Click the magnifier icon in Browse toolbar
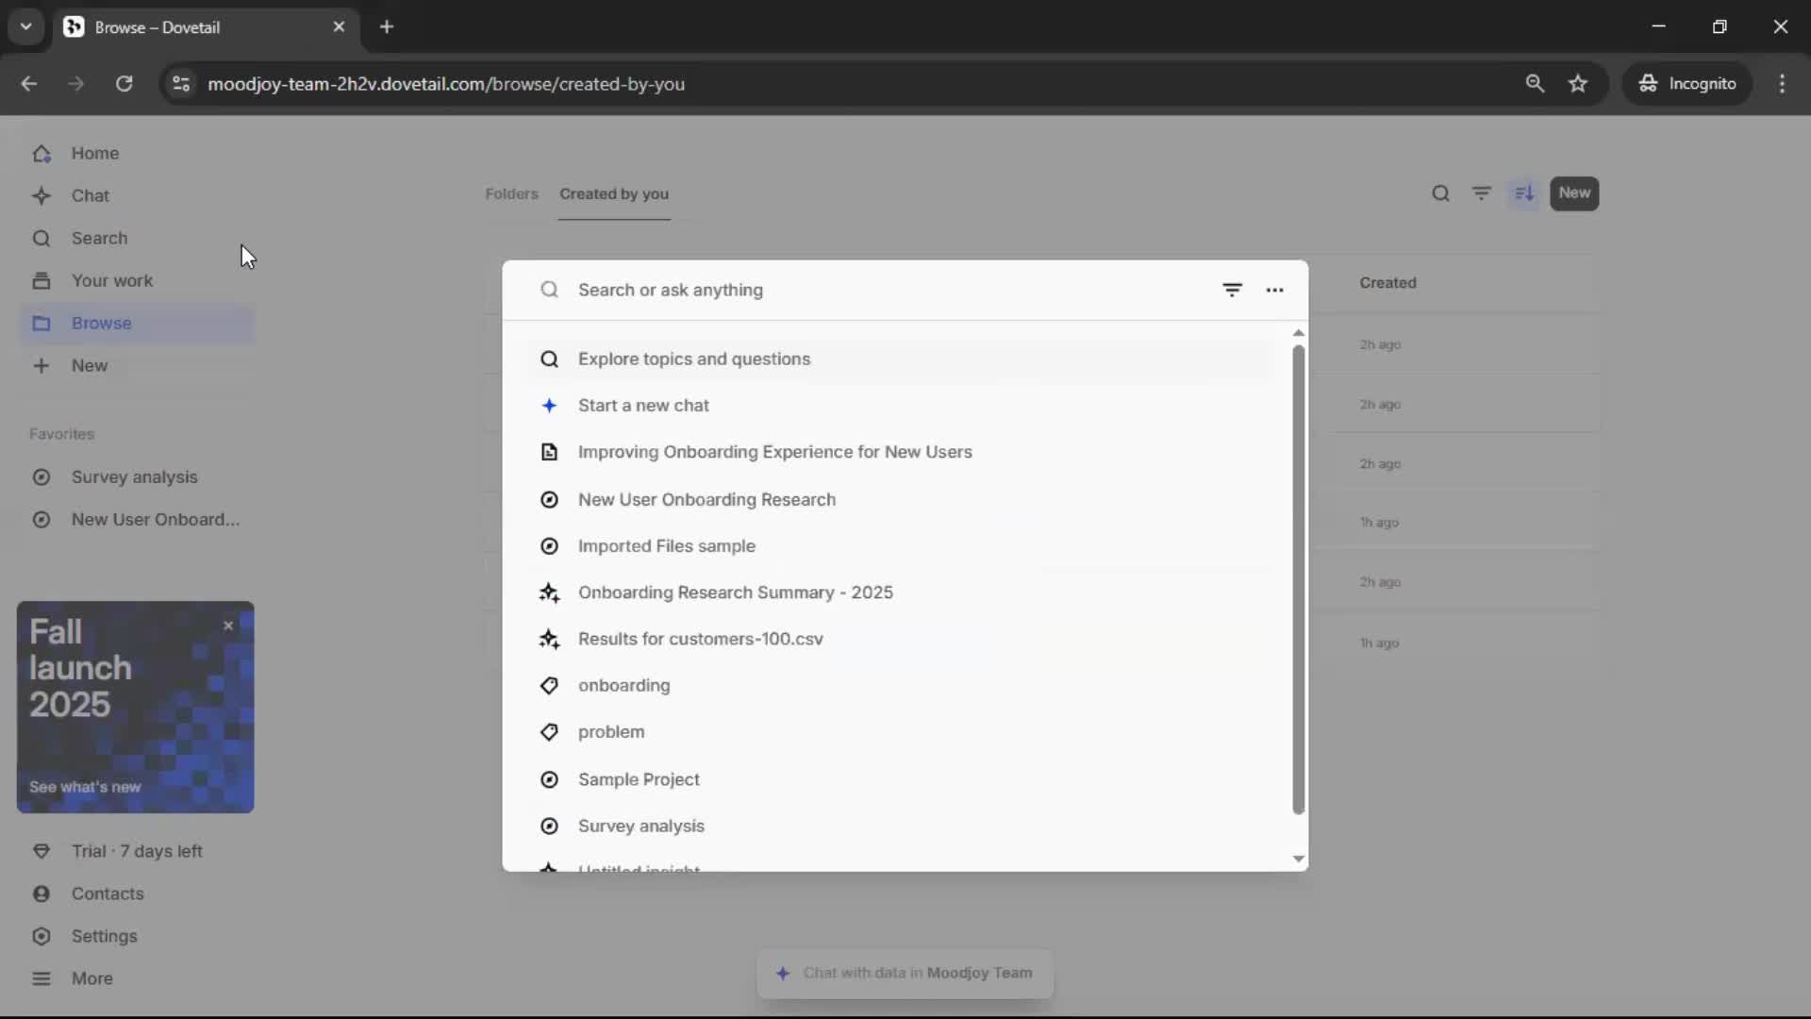The width and height of the screenshot is (1811, 1019). pos(1440,193)
